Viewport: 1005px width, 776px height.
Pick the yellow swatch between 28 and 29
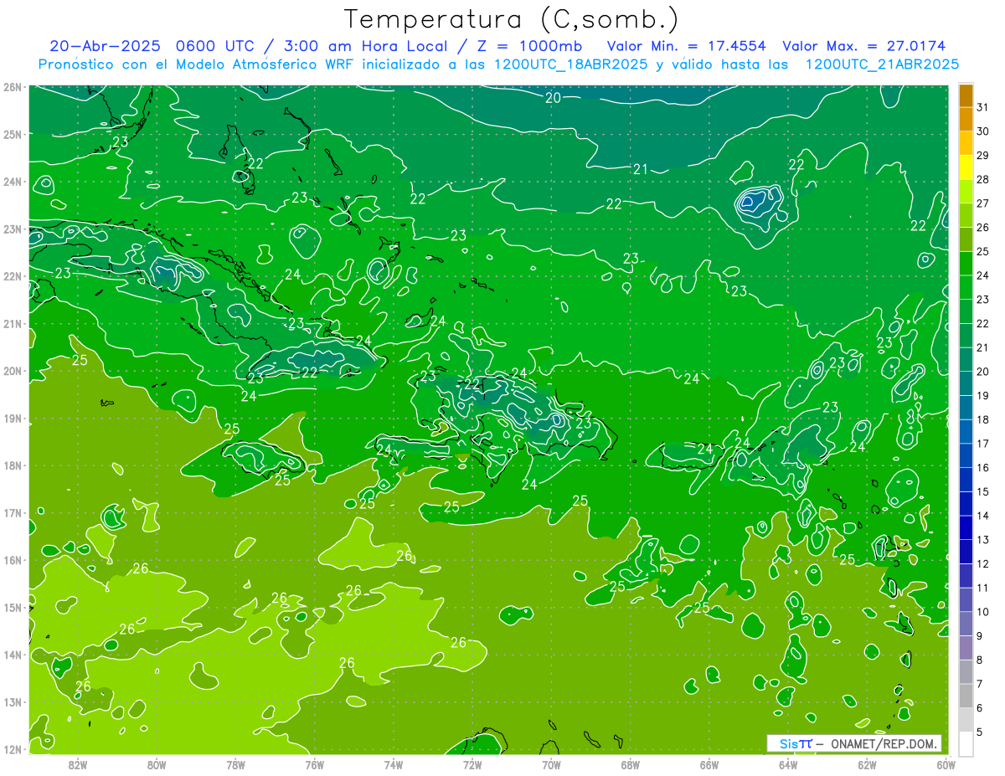tap(966, 167)
